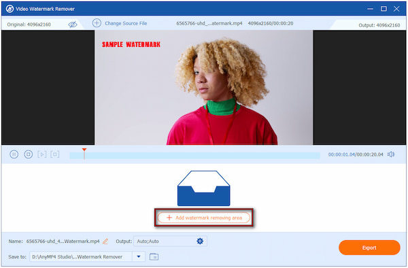Stop the video playback

28,154
